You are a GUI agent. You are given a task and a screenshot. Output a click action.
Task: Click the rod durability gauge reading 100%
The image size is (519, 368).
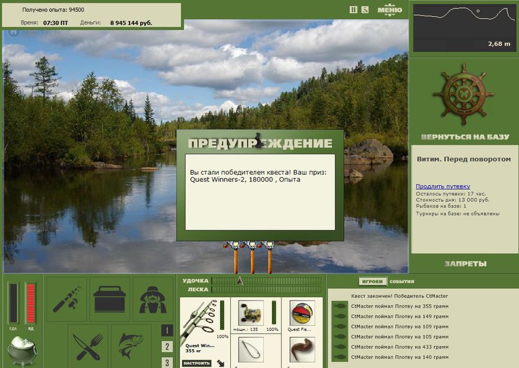pos(222,315)
